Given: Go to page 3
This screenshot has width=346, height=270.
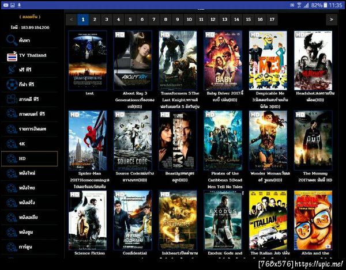Looking at the screenshot, I should pos(107,20).
